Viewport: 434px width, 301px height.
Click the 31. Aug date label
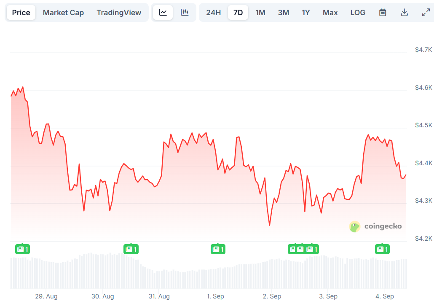[x=159, y=296]
